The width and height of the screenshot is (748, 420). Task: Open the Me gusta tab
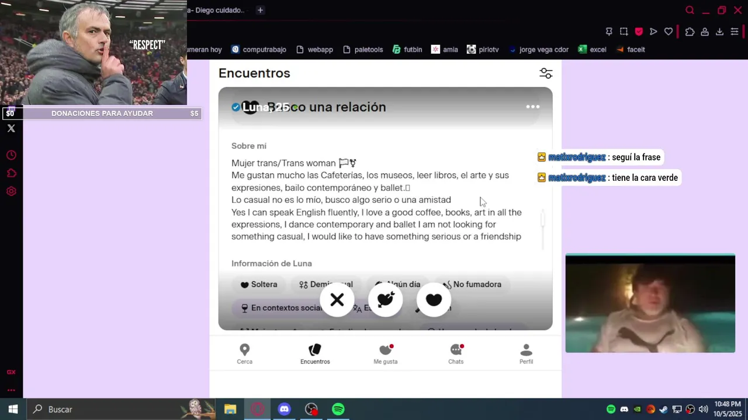click(x=386, y=354)
